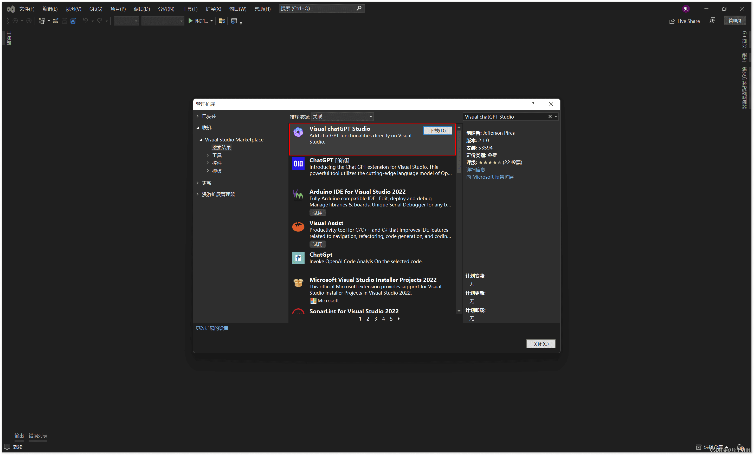The image size is (754, 455).
Task: Click the Visual Assist tomato icon
Action: click(x=298, y=226)
